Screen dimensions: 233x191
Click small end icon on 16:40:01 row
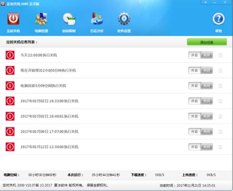point(221,117)
